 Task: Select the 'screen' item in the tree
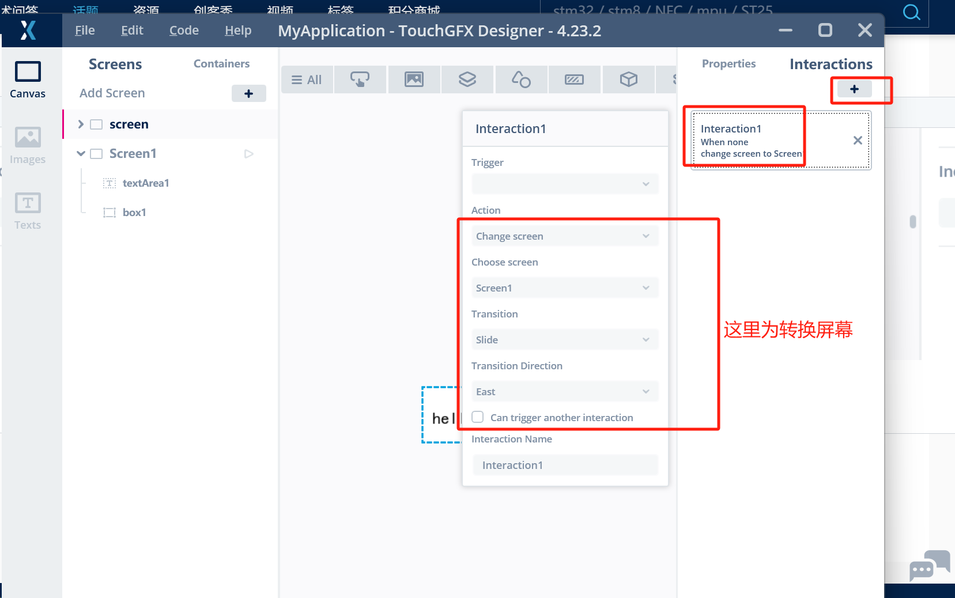pos(170,124)
